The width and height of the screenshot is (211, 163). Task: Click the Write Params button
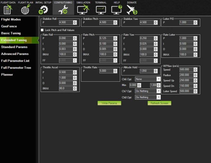[x=109, y=103]
